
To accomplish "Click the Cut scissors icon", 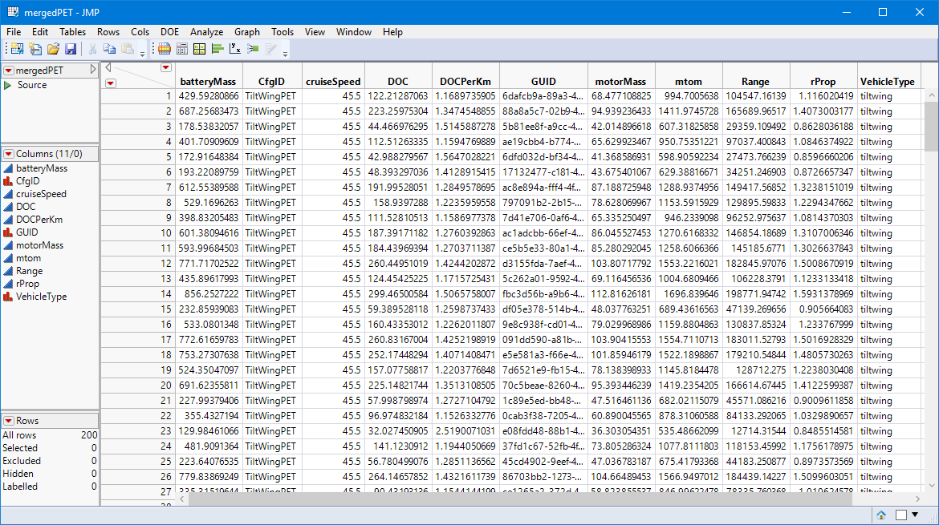I will click(92, 49).
